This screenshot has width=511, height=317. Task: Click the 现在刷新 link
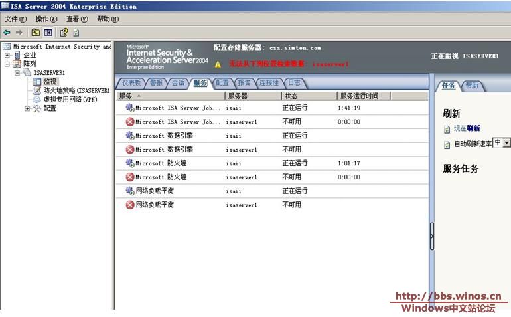467,128
